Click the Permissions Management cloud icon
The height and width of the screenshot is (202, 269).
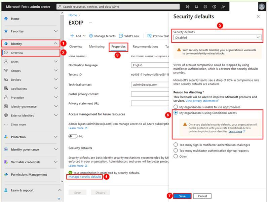(x=6, y=174)
